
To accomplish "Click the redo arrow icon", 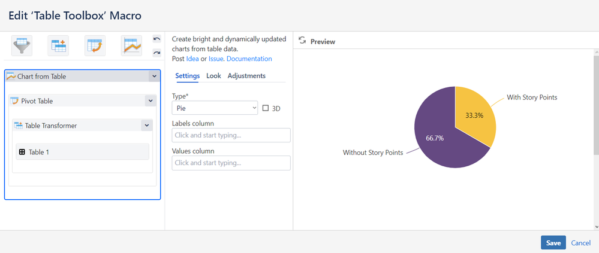I will click(x=157, y=53).
